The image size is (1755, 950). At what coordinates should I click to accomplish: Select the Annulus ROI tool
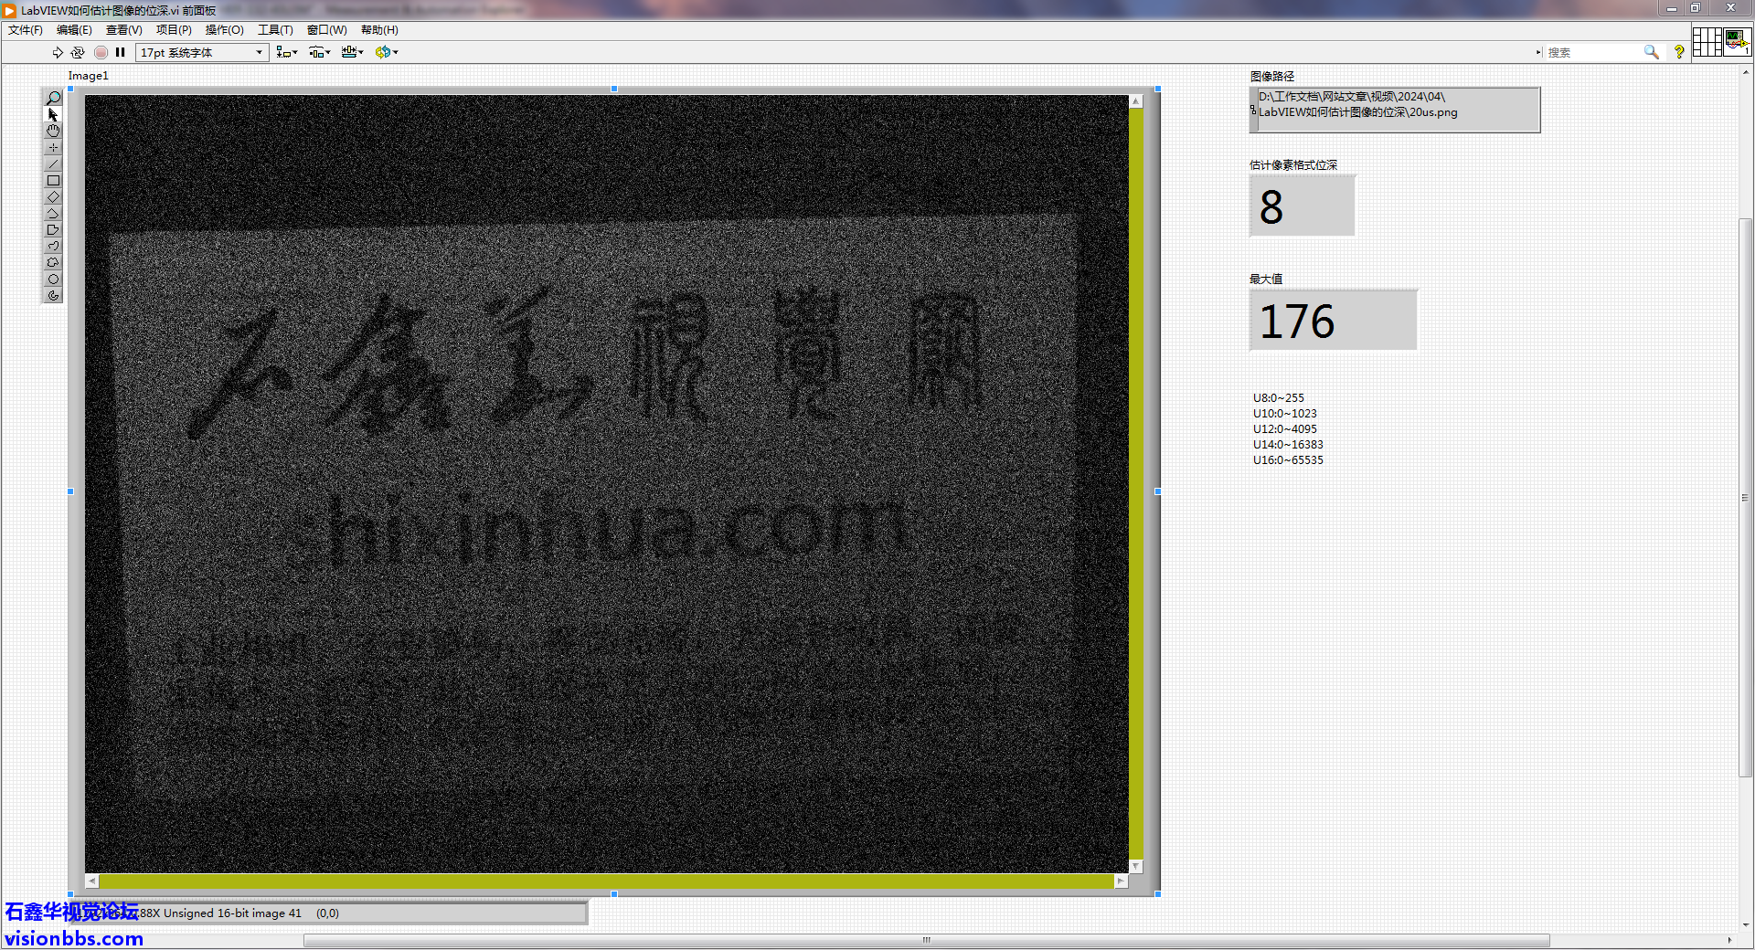coord(53,296)
